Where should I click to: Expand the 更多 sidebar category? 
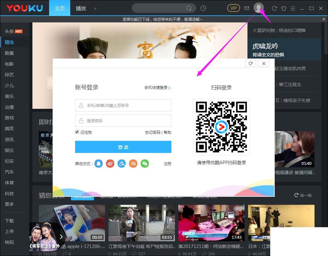click(x=10, y=204)
